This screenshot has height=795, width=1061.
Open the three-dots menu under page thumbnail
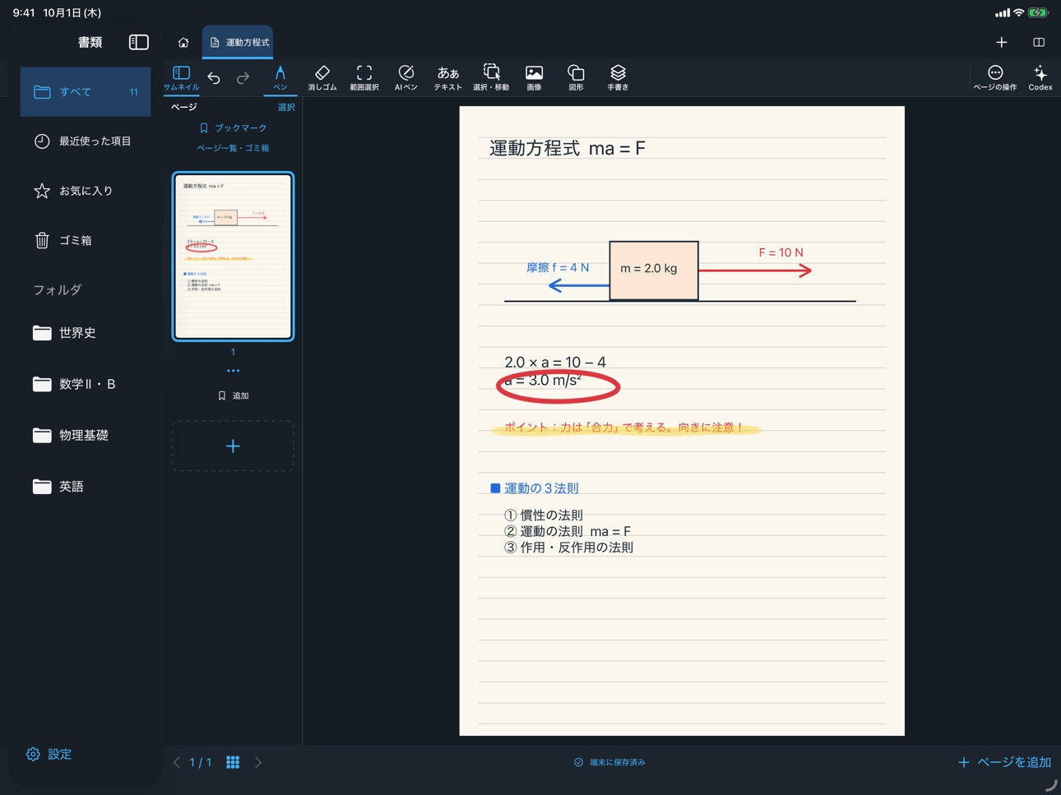coord(234,371)
